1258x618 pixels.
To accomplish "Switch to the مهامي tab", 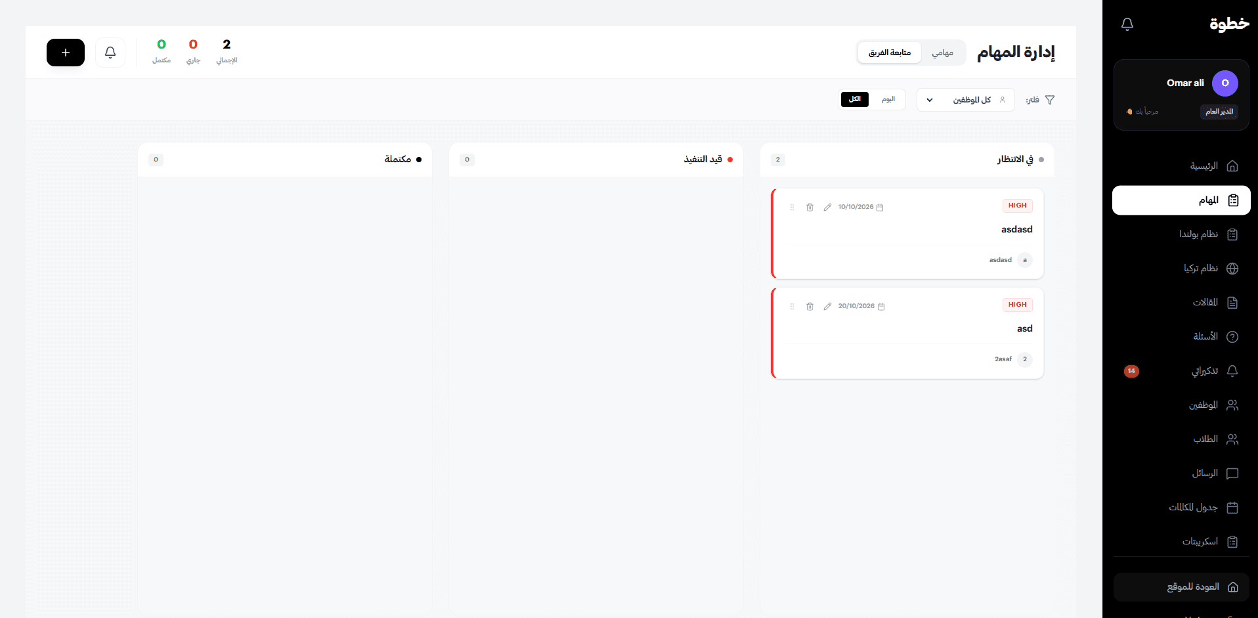I will tap(943, 53).
